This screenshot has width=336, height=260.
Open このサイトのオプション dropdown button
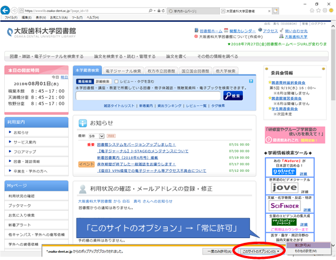point(261,252)
